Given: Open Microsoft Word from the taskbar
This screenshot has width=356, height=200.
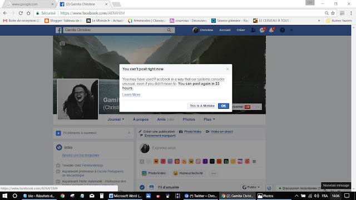Looking at the screenshot, I should 125,196.
